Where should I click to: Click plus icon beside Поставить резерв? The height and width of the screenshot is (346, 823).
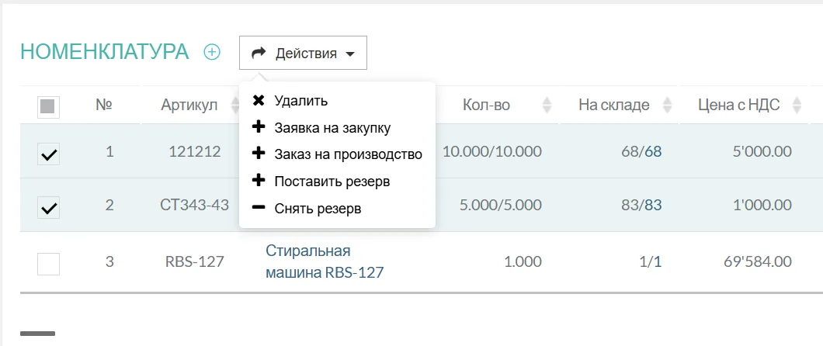coord(259,182)
